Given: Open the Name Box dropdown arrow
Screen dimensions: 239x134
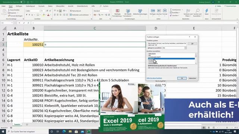Looking at the screenshot, I should 12,23.
